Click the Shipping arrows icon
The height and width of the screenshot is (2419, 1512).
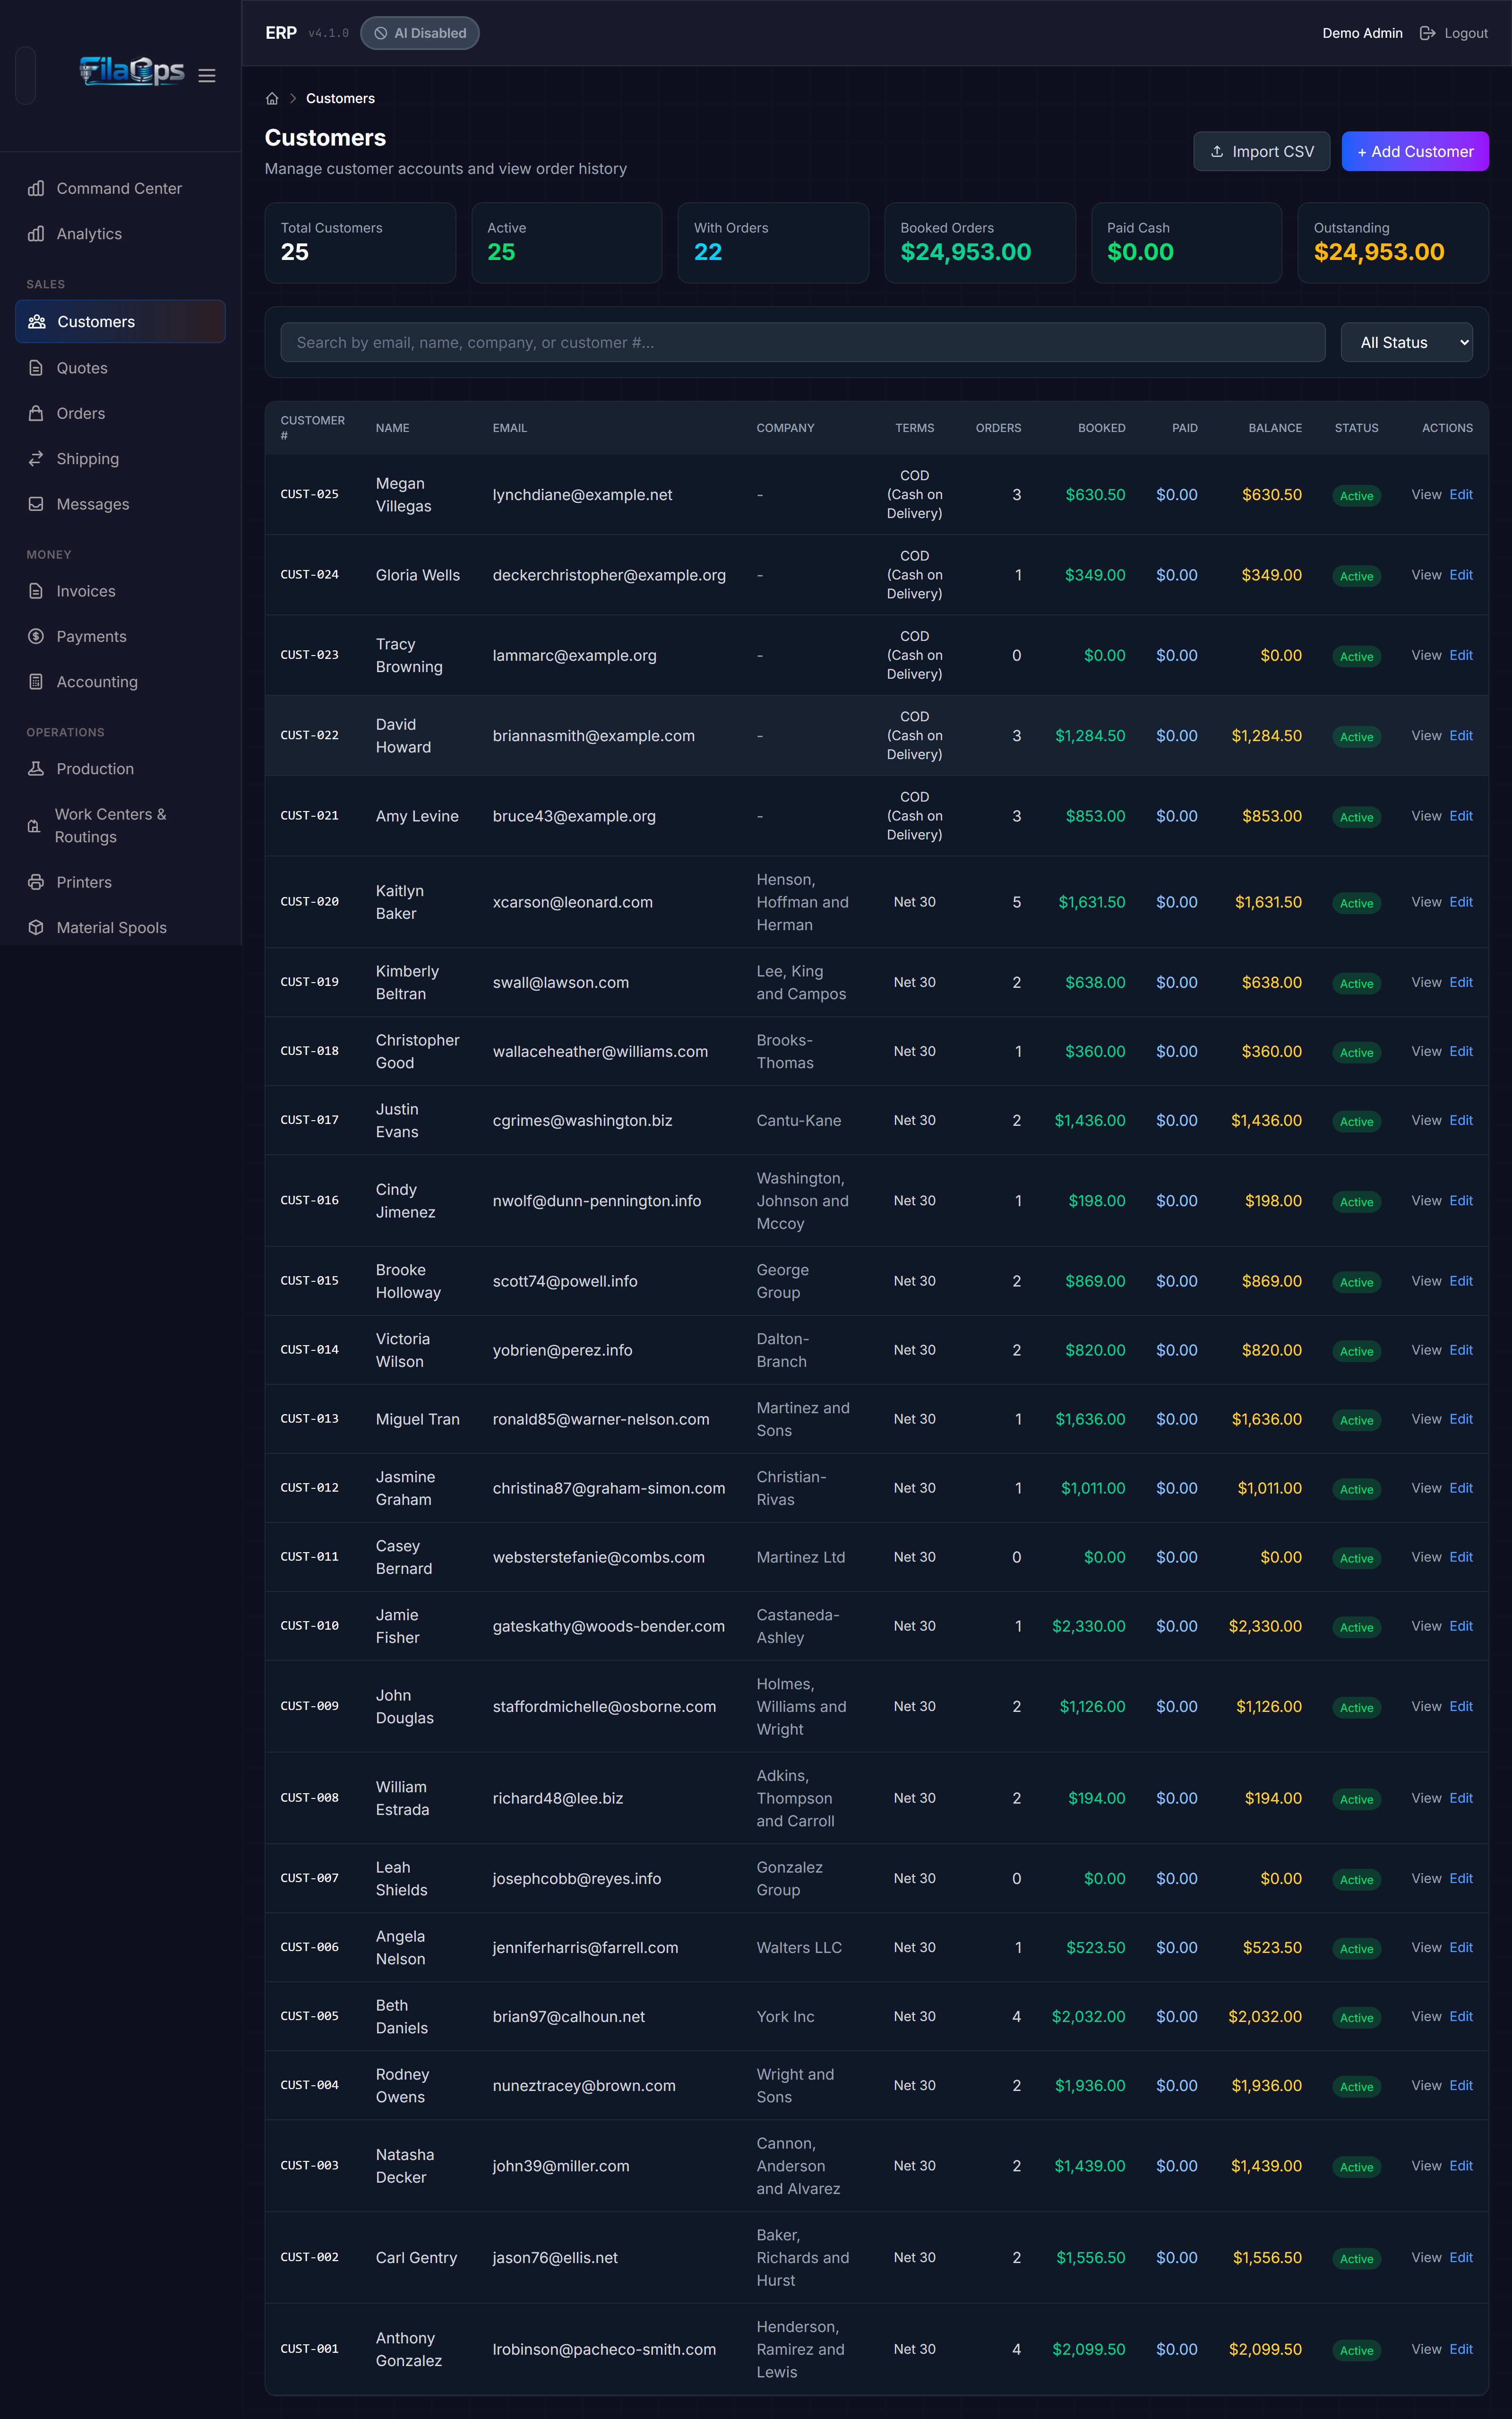point(36,459)
